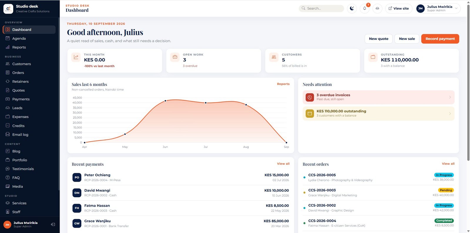Select Quotes in the sidebar
Viewport: 470px width, 233px height.
tap(29, 90)
